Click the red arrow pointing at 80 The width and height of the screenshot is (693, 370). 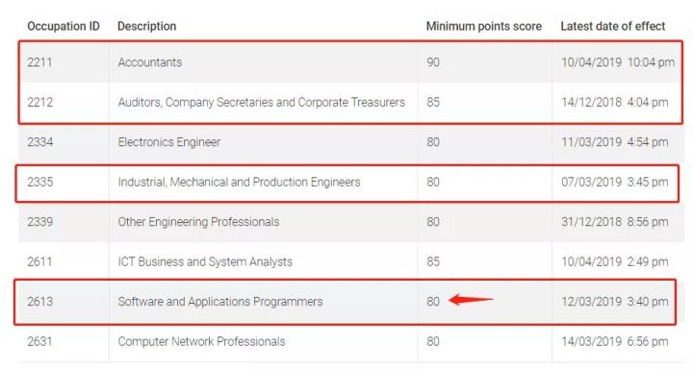[x=471, y=300]
